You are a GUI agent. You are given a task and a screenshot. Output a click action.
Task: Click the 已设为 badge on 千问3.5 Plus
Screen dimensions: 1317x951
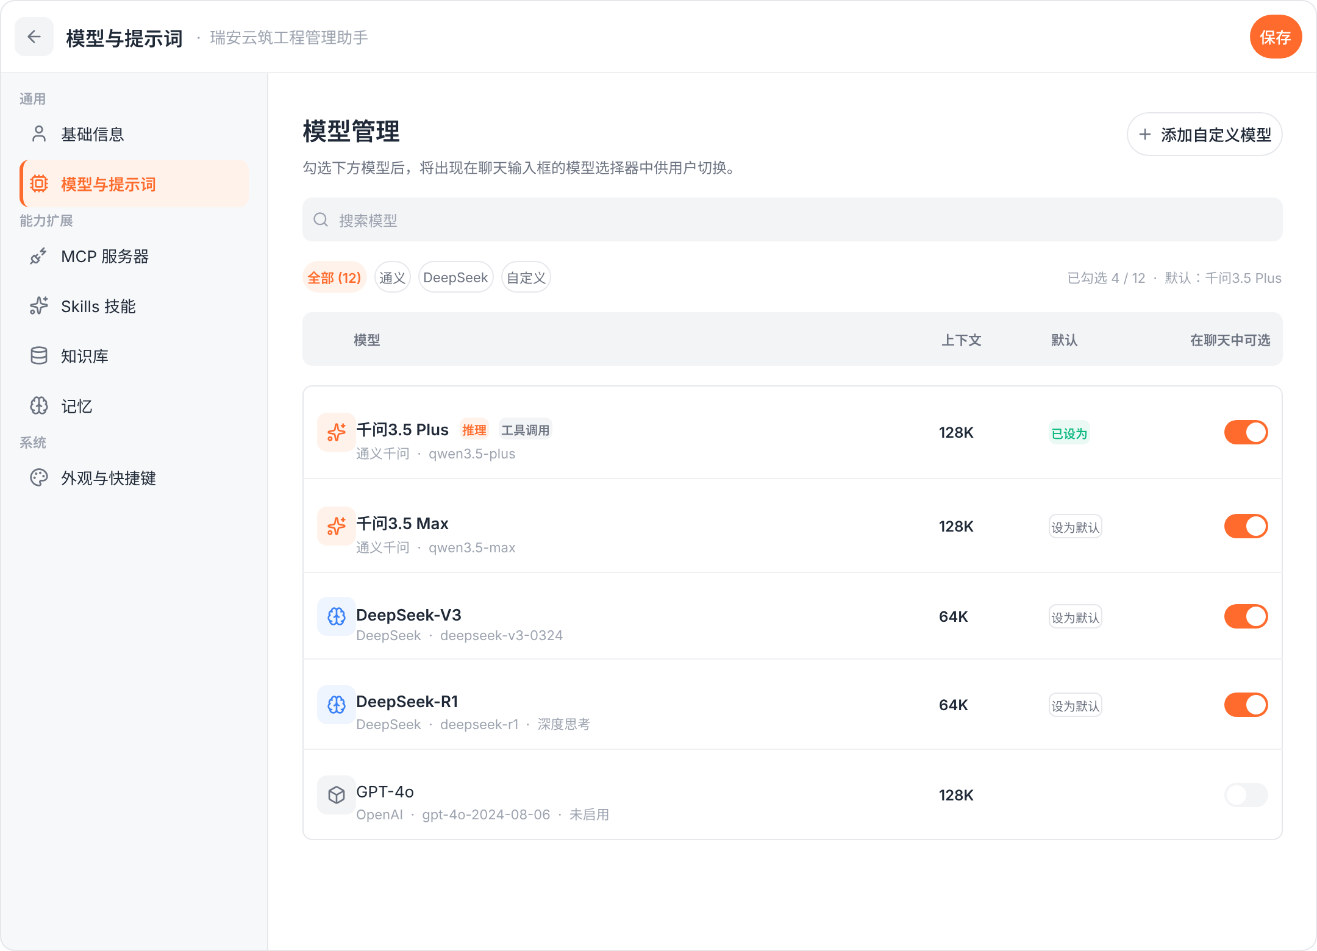coord(1069,433)
